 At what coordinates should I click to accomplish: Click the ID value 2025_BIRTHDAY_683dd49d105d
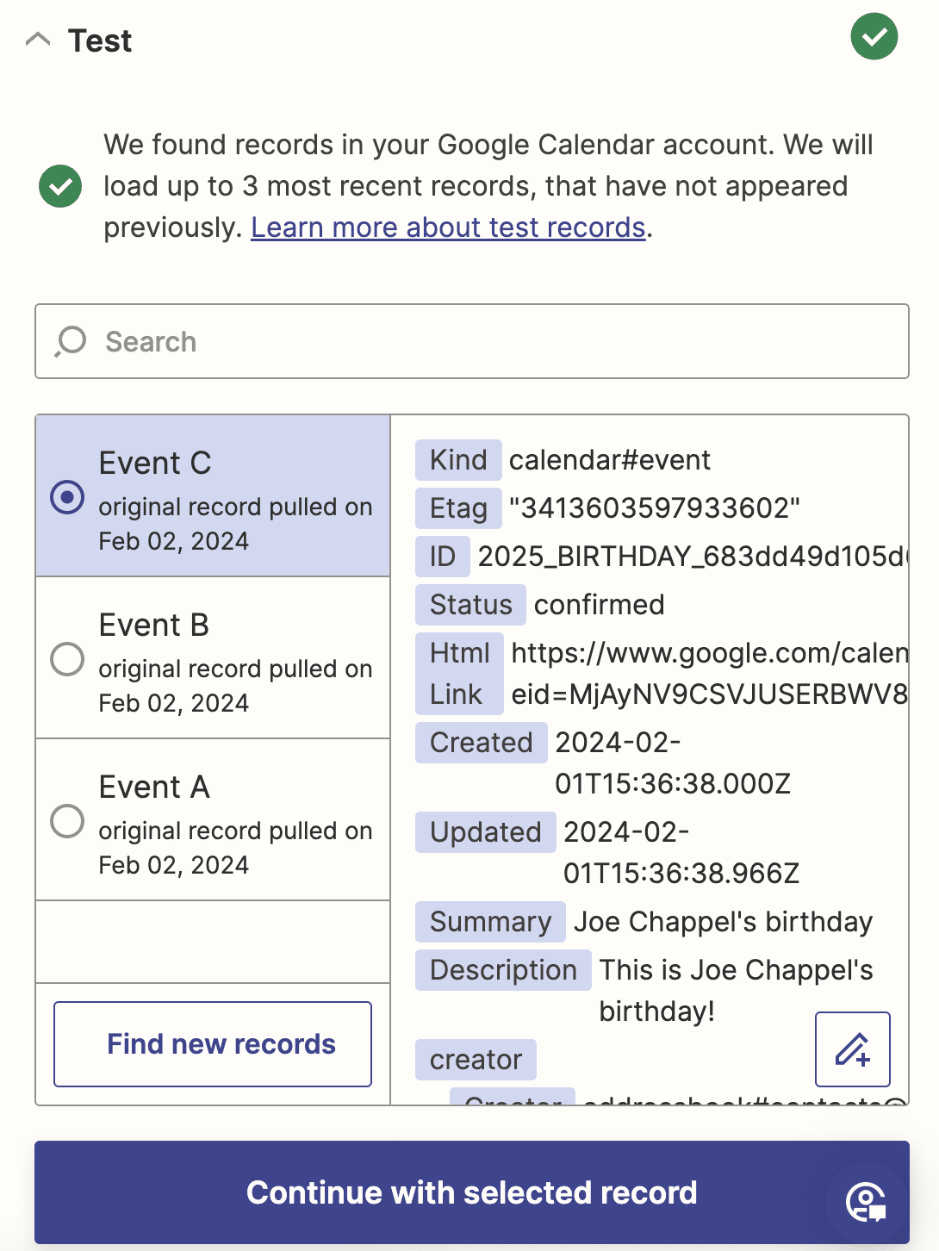[693, 557]
